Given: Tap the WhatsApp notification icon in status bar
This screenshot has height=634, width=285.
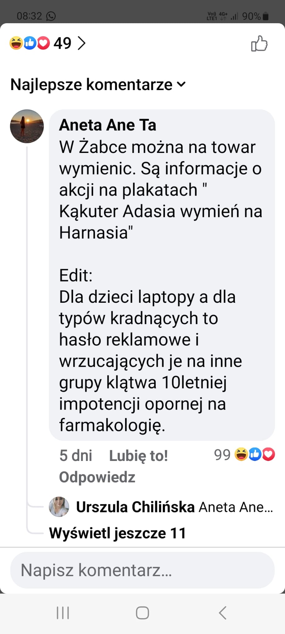Looking at the screenshot, I should point(51,16).
